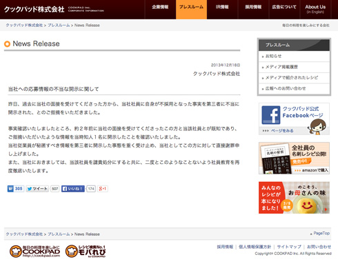Click top breadcrumb プレスルーム link
Viewport: 338px width, 277px height.
pos(59,25)
